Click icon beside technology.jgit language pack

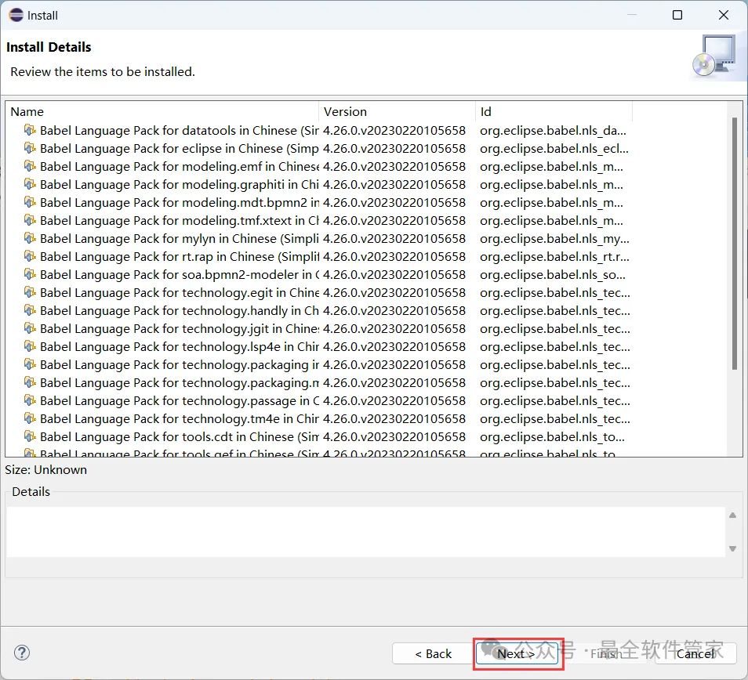tap(30, 328)
